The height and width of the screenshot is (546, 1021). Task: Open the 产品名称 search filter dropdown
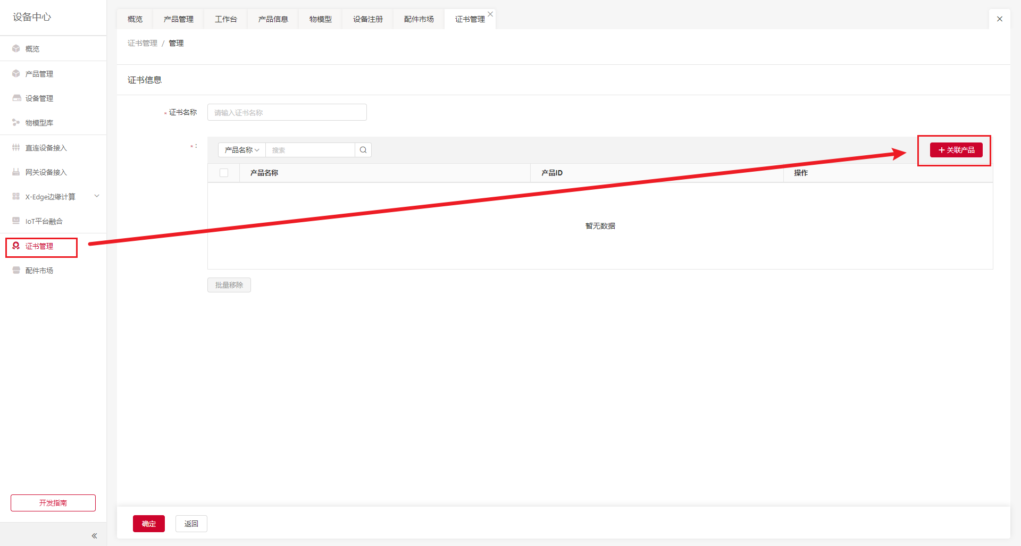242,150
